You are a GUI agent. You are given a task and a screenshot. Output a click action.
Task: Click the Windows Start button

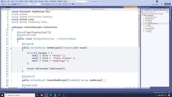(x=2, y=95)
